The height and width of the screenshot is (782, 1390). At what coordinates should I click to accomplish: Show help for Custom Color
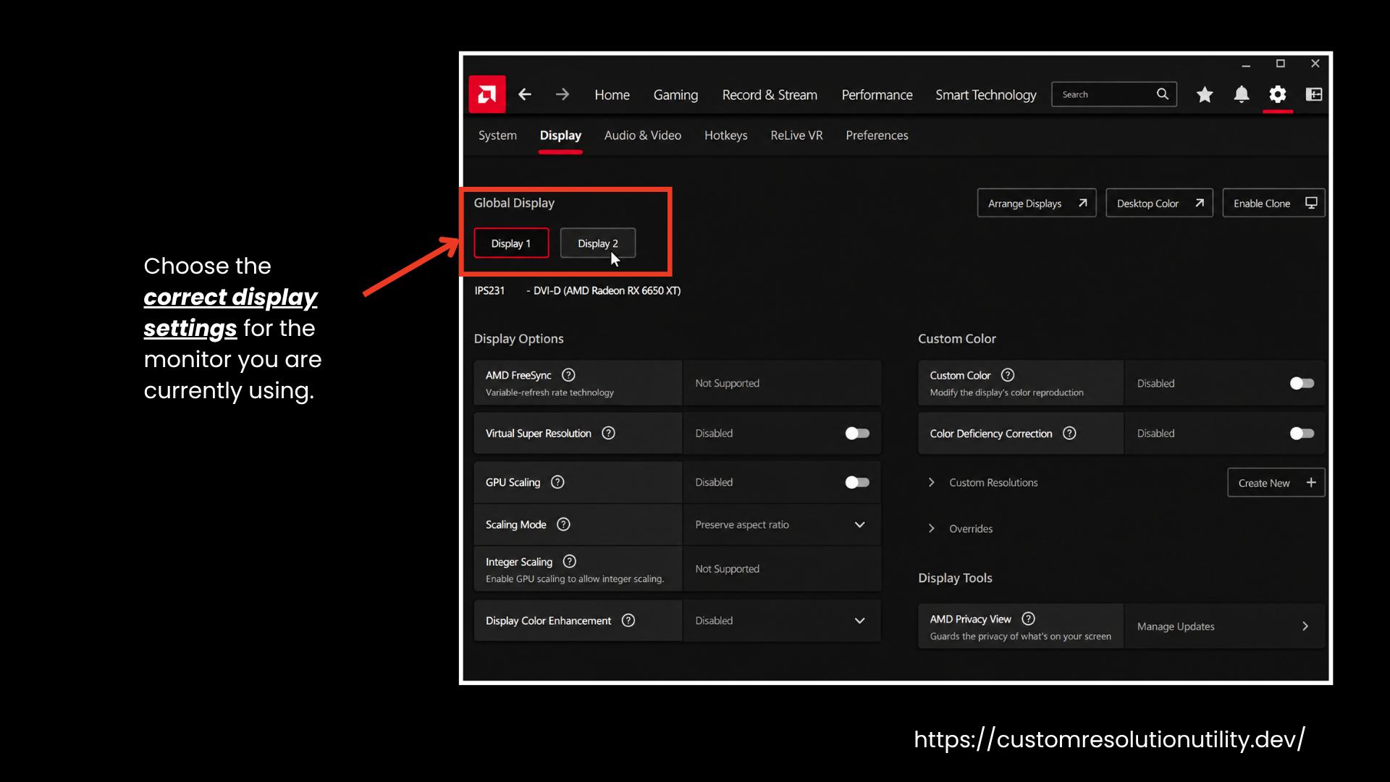pyautogui.click(x=1008, y=375)
